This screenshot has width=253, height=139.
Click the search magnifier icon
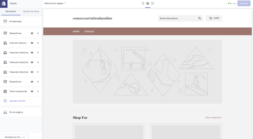click(200, 18)
